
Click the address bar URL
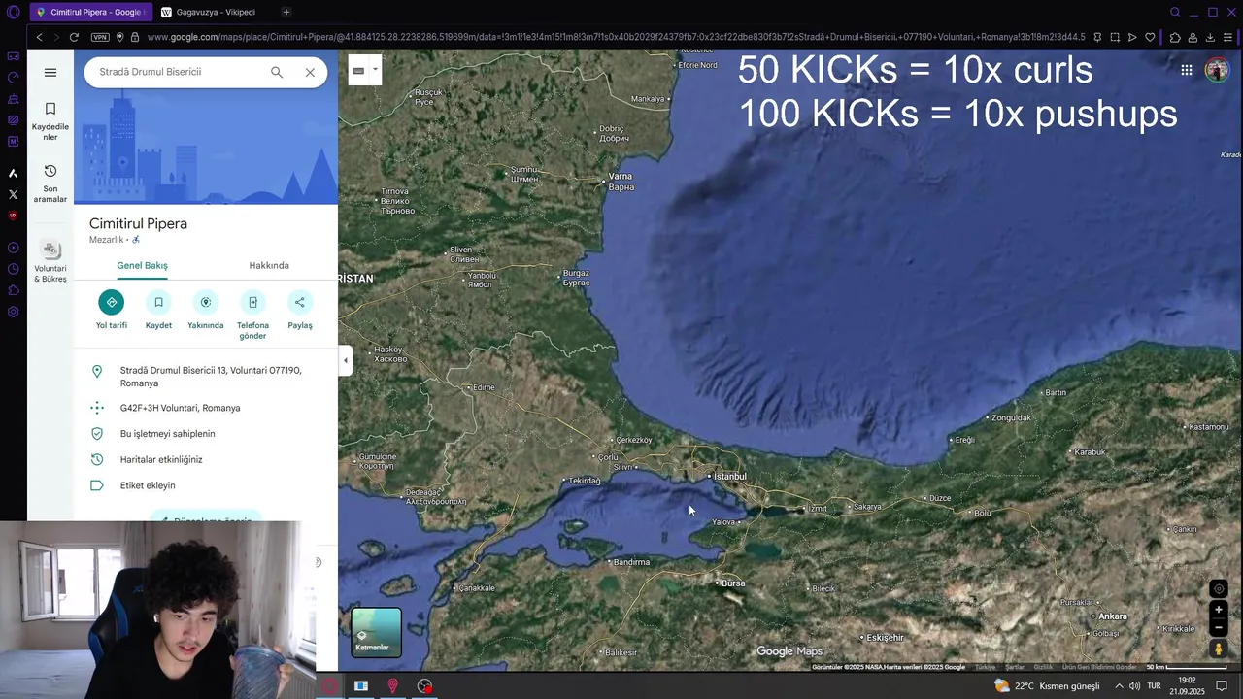click(x=616, y=37)
